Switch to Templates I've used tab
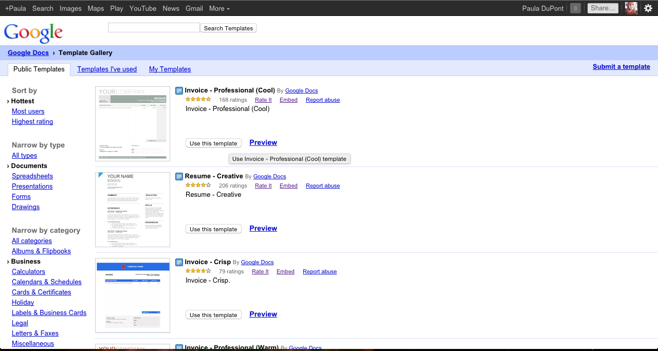658x351 pixels. tap(107, 69)
